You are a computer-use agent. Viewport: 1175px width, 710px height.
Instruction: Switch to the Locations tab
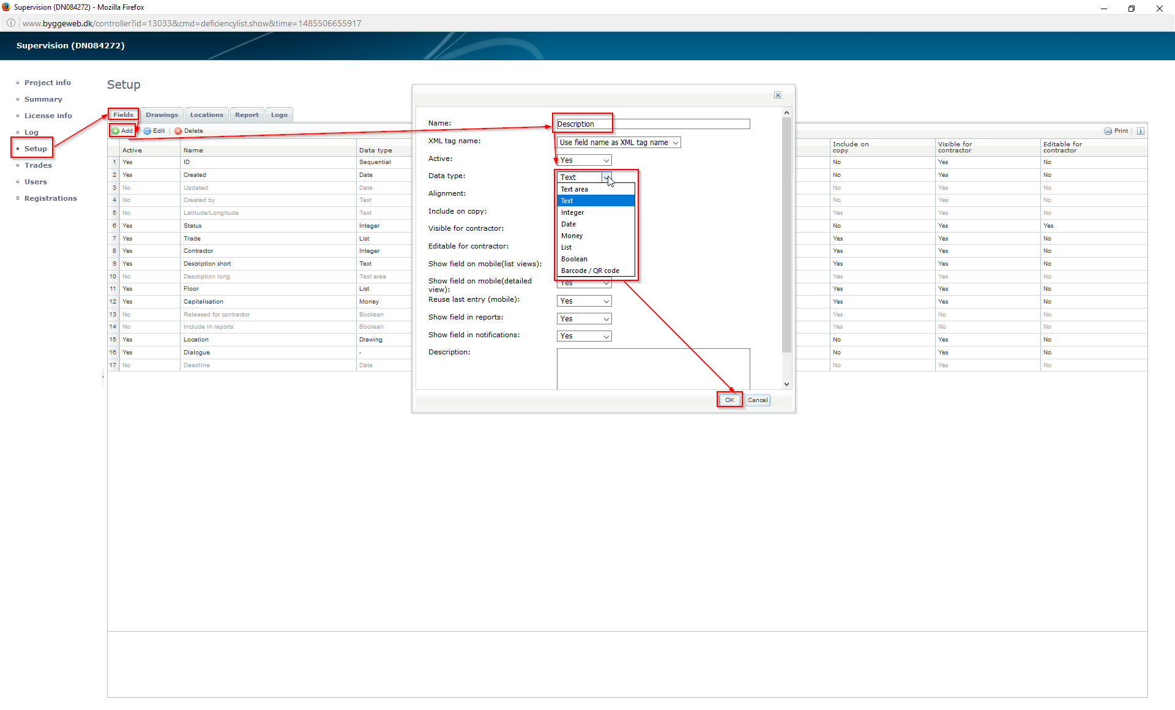207,114
